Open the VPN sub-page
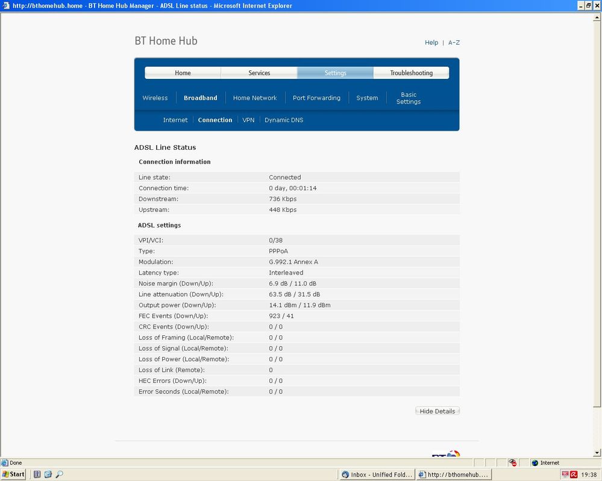 coord(248,120)
